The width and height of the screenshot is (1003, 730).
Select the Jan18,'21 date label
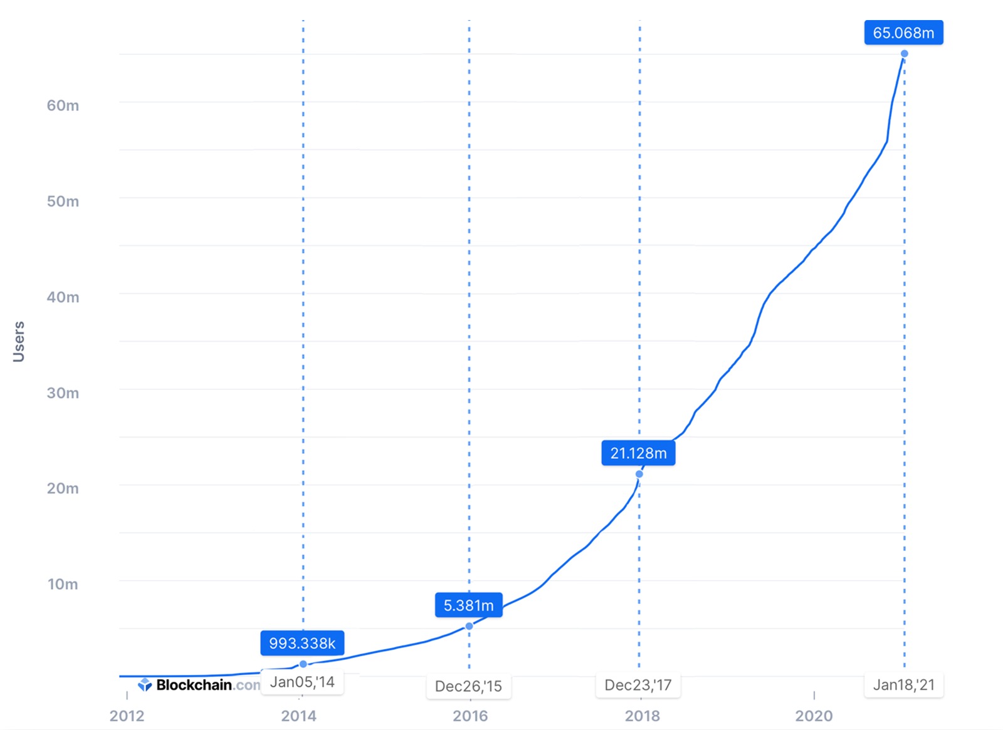click(903, 685)
